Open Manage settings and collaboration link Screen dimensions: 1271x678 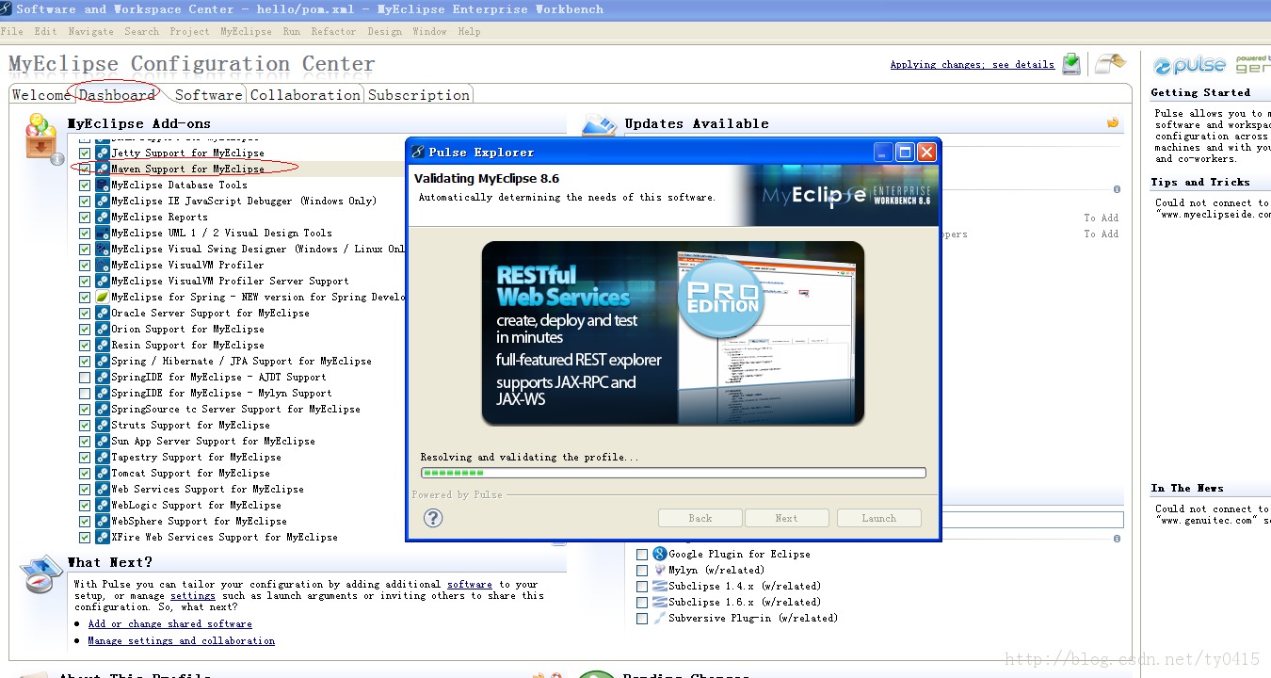click(182, 640)
